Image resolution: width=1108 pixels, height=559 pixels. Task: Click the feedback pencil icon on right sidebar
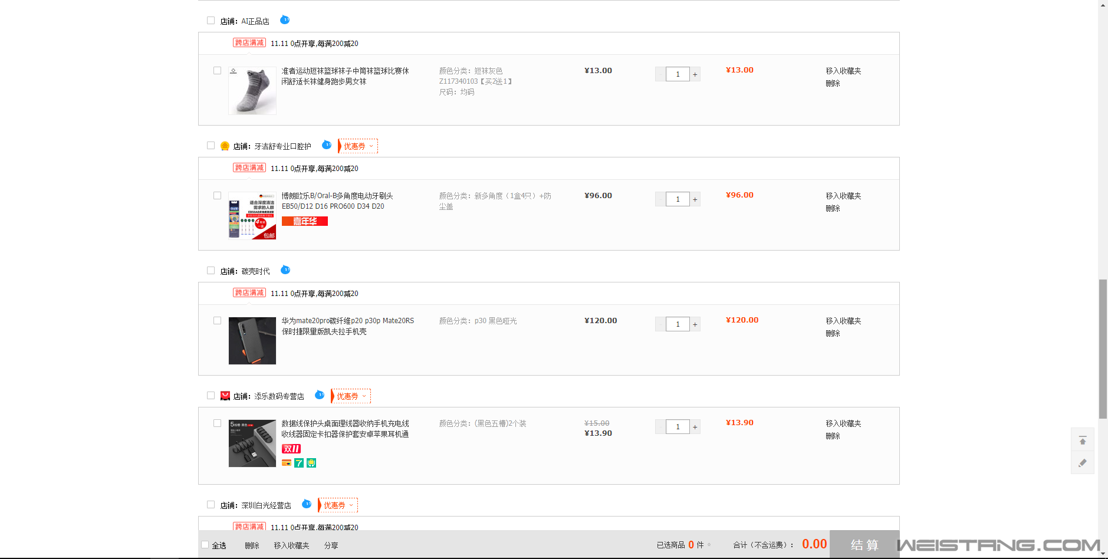click(1083, 463)
